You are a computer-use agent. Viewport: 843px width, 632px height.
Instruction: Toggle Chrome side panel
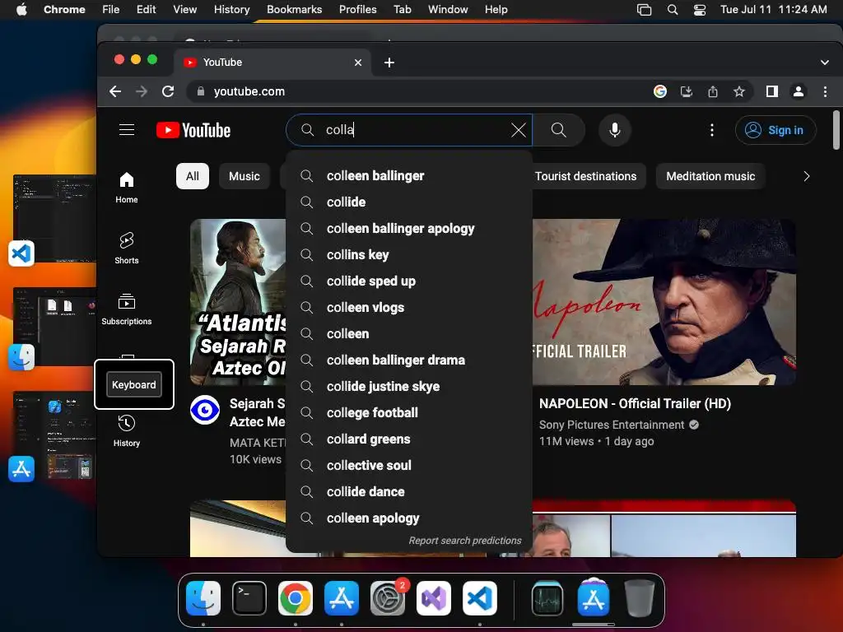coord(772,91)
